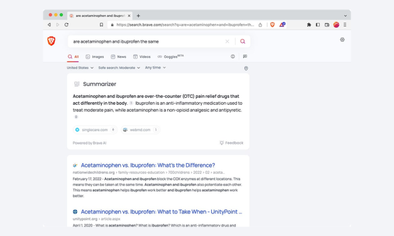This screenshot has height=236, width=394.
Task: Click the Summarizer Feedback button
Action: tap(231, 143)
